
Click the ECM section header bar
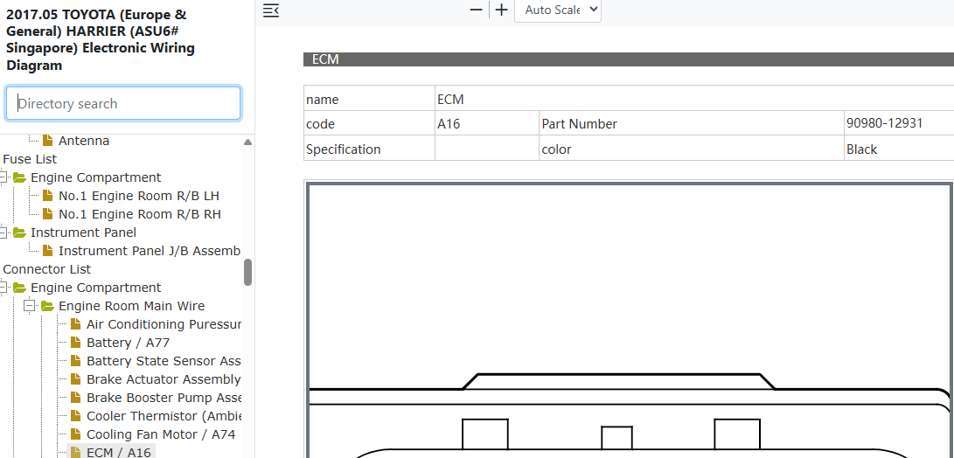pyautogui.click(x=629, y=59)
